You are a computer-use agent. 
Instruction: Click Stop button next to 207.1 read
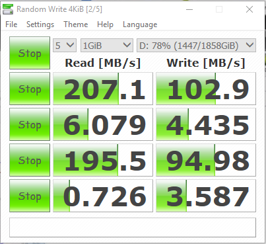point(30,89)
